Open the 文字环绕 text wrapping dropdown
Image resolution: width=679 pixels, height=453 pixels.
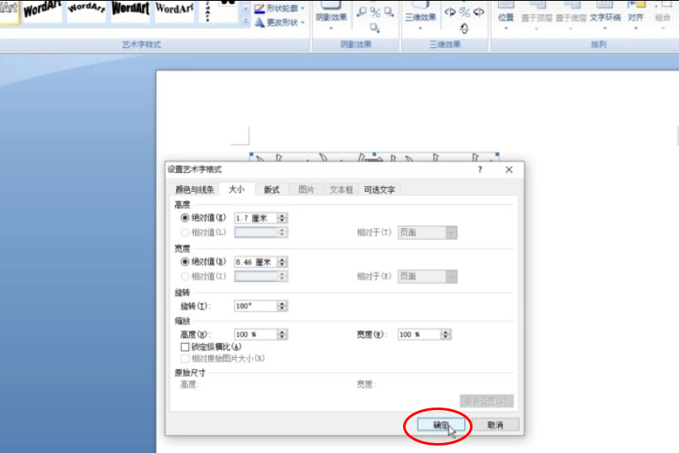tap(605, 15)
